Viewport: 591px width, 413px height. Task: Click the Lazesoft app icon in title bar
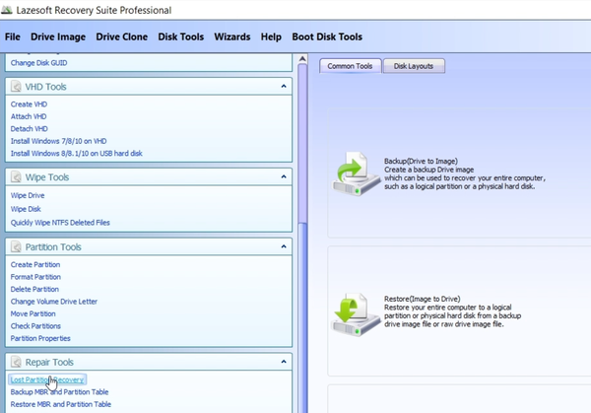(7, 10)
